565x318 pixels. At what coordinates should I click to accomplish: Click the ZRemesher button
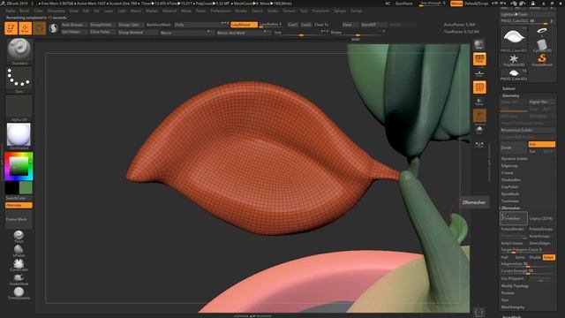[x=514, y=218]
